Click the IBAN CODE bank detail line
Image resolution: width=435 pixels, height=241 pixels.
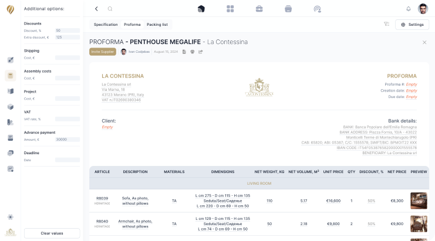[x=376, y=148]
